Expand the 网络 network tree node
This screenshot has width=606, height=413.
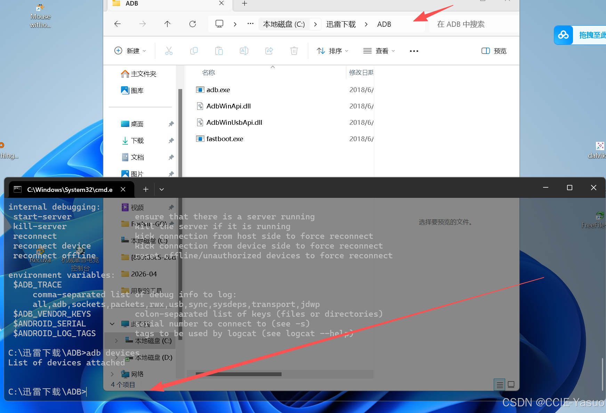coord(112,374)
